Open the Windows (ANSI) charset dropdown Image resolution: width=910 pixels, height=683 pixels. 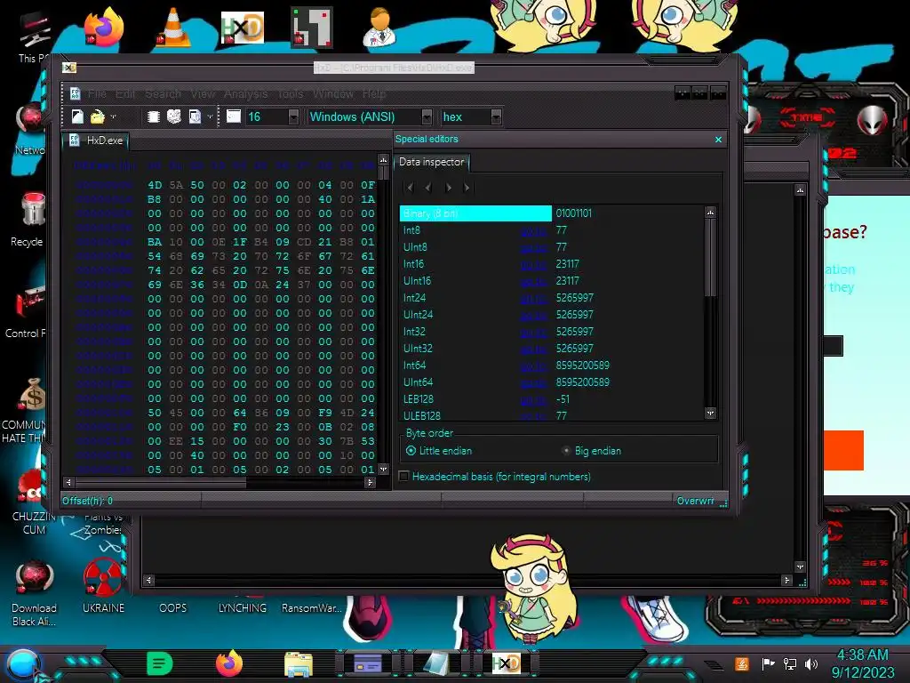pyautogui.click(x=427, y=117)
